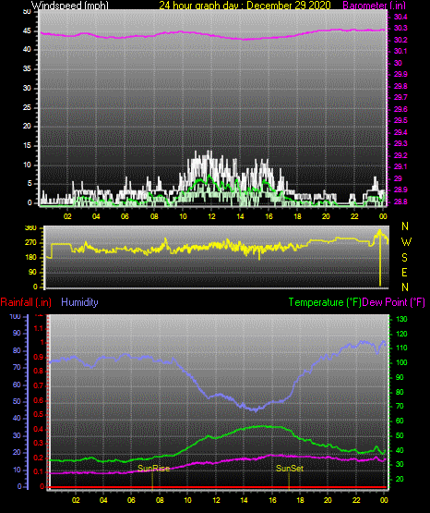
Task: Click the 270 degree wind direction tick
Action: pyautogui.click(x=30, y=243)
